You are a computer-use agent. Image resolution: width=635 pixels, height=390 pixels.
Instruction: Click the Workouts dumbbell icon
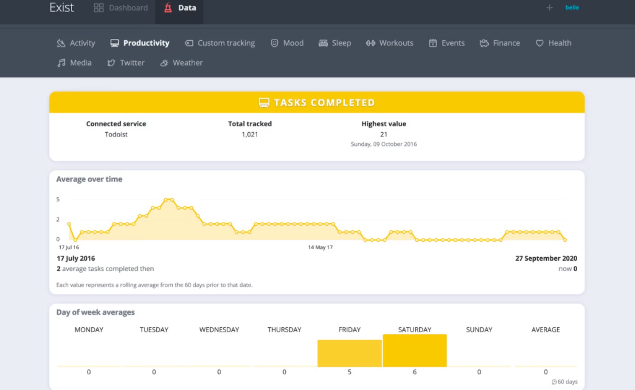371,43
